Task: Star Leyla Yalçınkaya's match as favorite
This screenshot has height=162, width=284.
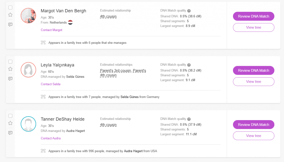Action: [10, 69]
